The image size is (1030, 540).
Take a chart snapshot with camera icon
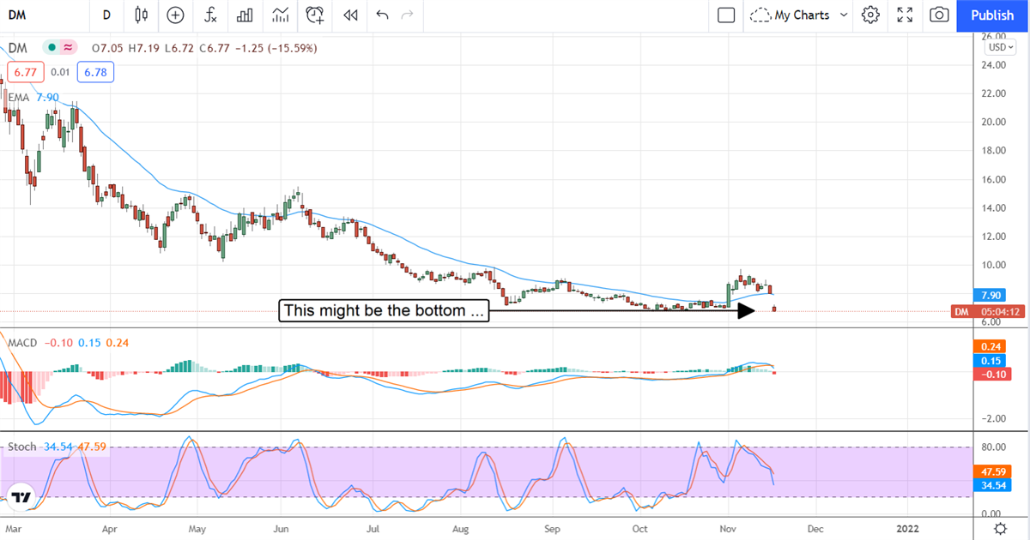tap(939, 15)
